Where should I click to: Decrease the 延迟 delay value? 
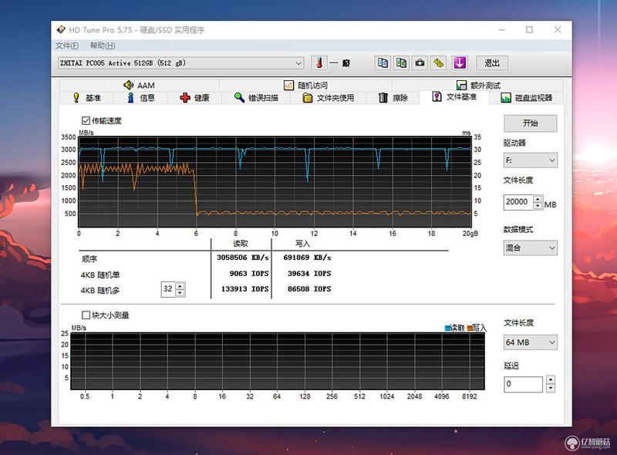coord(551,388)
